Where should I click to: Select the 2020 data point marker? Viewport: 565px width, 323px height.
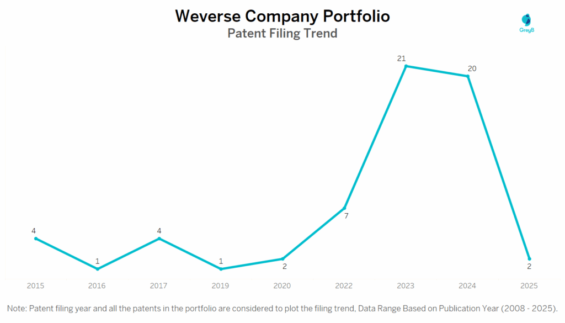click(283, 259)
